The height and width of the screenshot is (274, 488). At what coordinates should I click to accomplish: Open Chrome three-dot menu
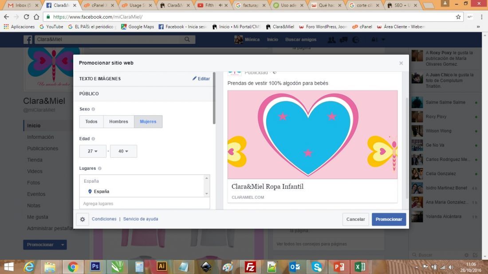pyautogui.click(x=481, y=17)
